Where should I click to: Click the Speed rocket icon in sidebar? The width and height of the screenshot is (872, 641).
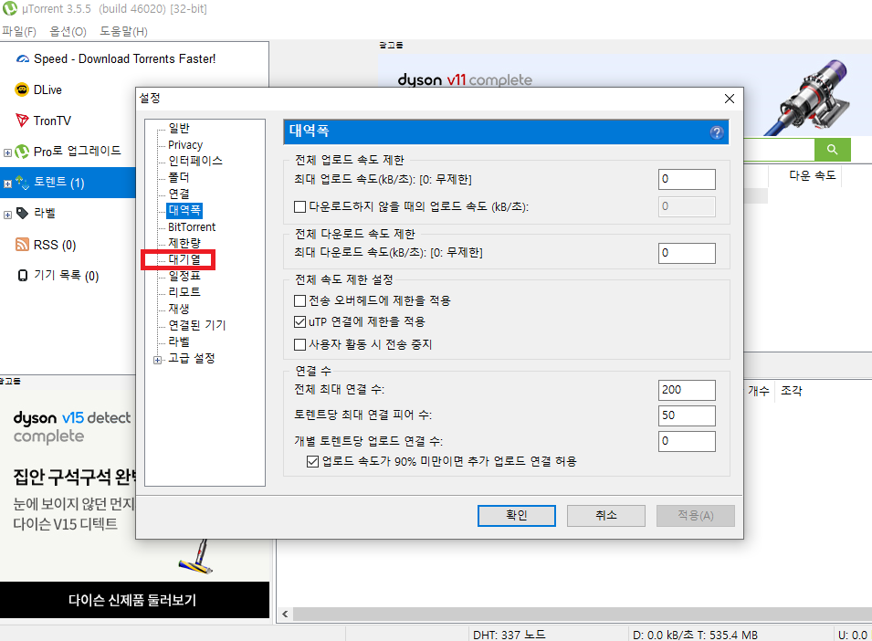tap(22, 59)
